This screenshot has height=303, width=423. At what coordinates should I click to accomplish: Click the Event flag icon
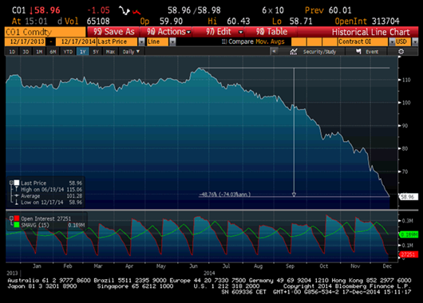pos(358,52)
